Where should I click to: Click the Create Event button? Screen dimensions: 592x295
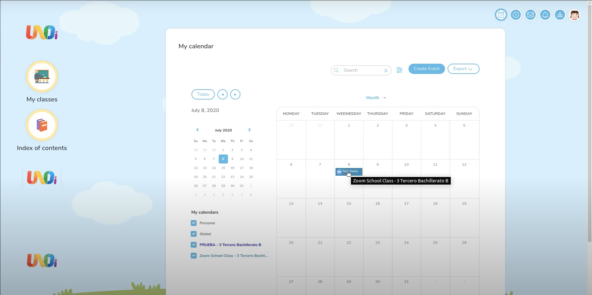click(426, 69)
